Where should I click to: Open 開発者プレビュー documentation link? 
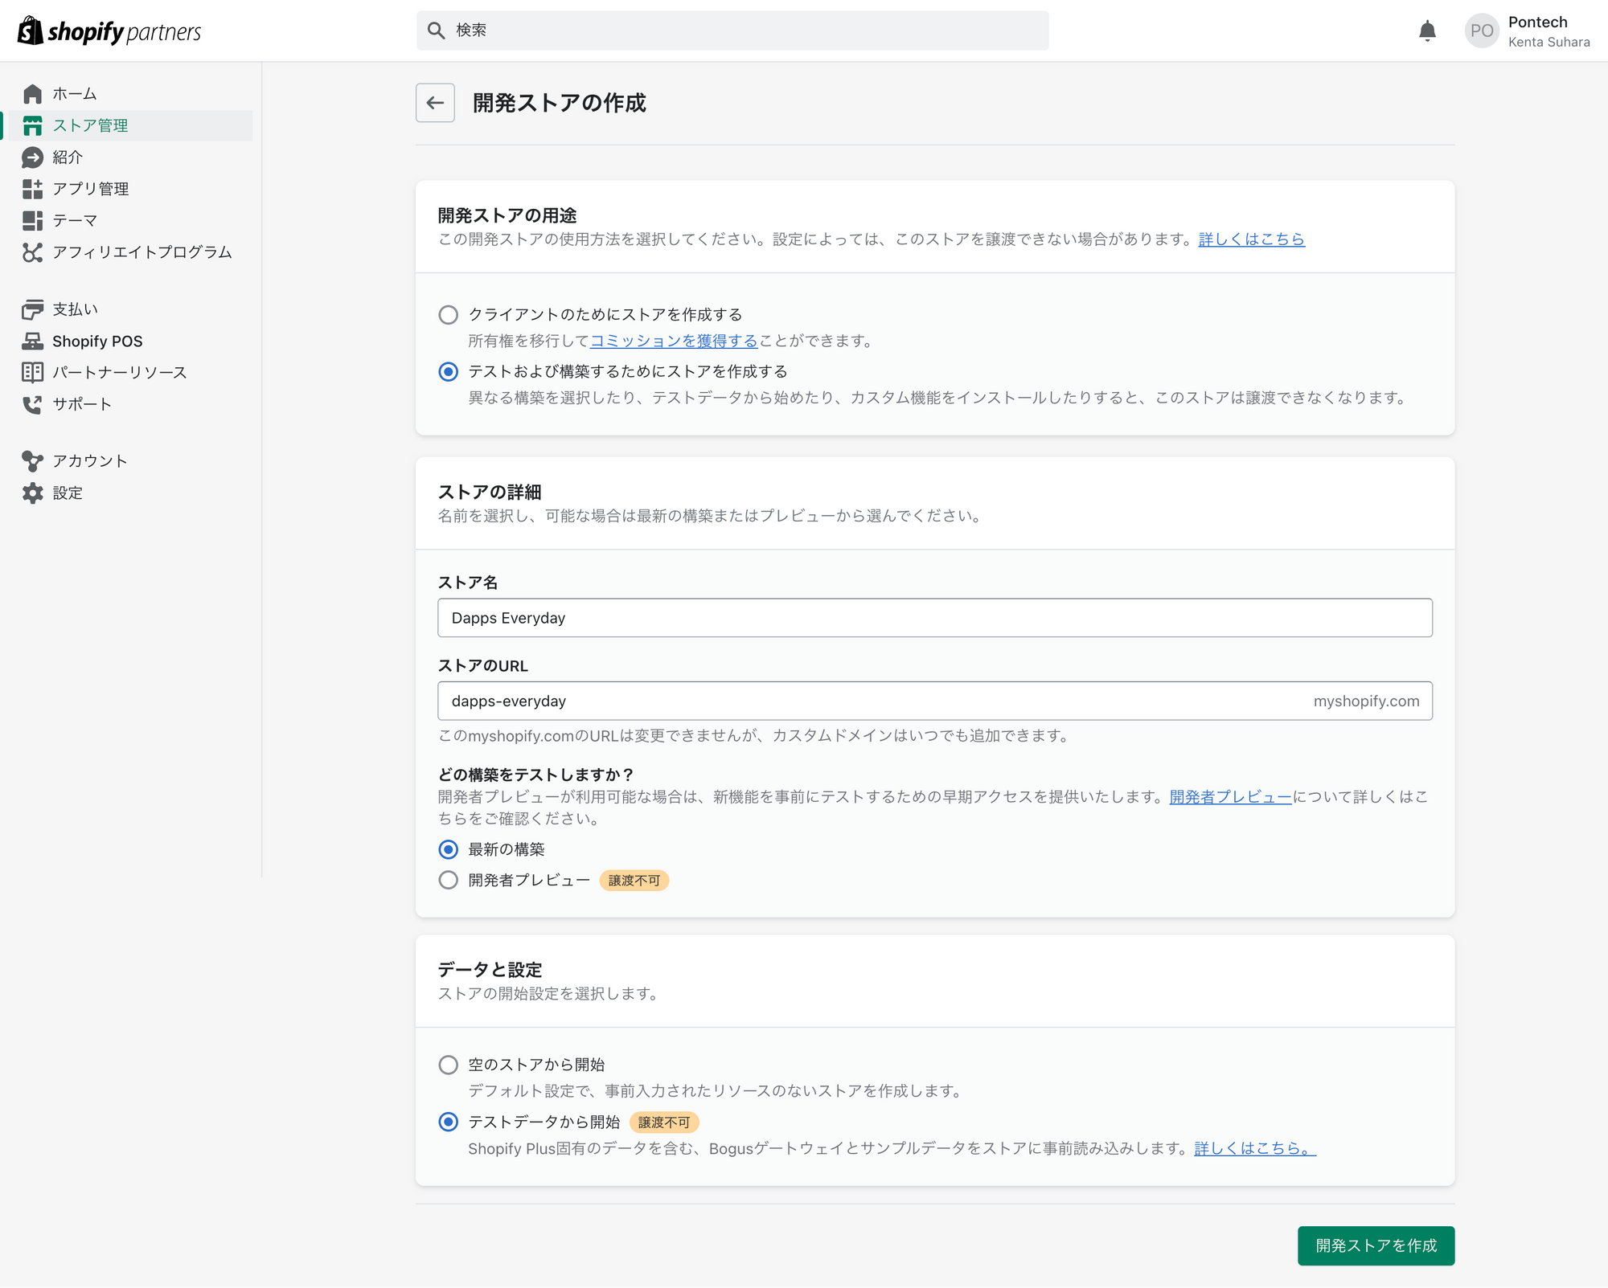point(1231,797)
